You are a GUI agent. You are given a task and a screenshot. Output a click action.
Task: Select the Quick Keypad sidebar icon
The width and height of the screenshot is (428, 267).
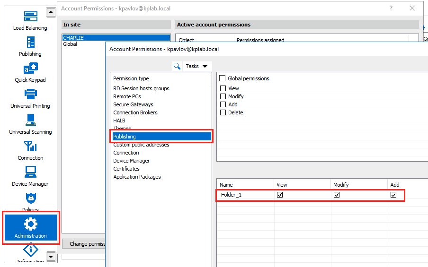pyautogui.click(x=30, y=72)
